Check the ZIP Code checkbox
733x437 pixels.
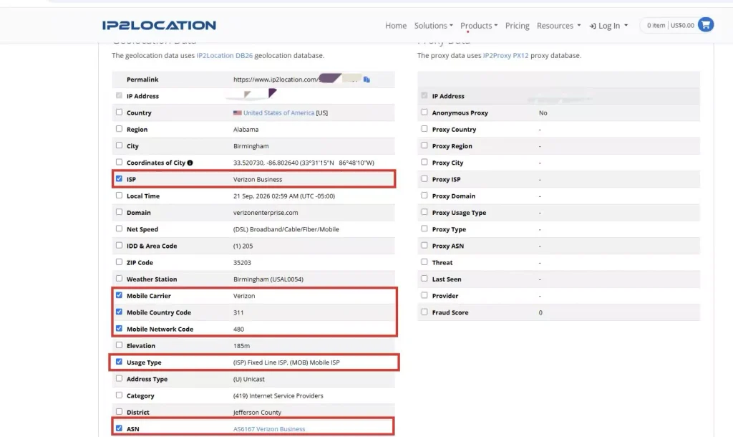tap(120, 262)
